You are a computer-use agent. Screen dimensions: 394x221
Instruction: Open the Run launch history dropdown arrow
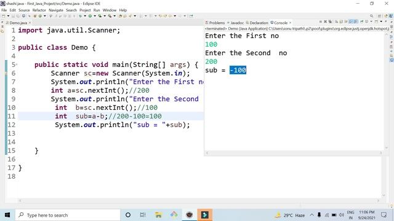coord(95,16)
